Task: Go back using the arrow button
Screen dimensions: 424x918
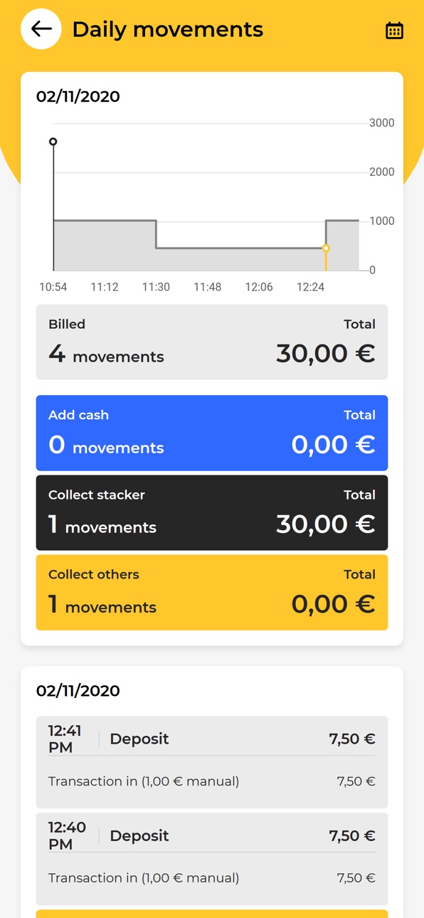Action: click(x=41, y=29)
